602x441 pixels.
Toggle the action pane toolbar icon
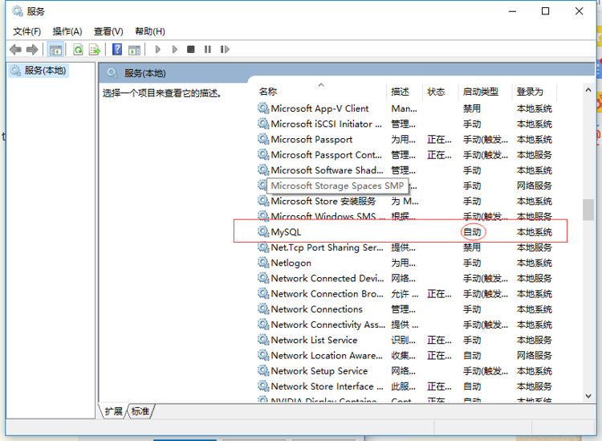coord(134,50)
